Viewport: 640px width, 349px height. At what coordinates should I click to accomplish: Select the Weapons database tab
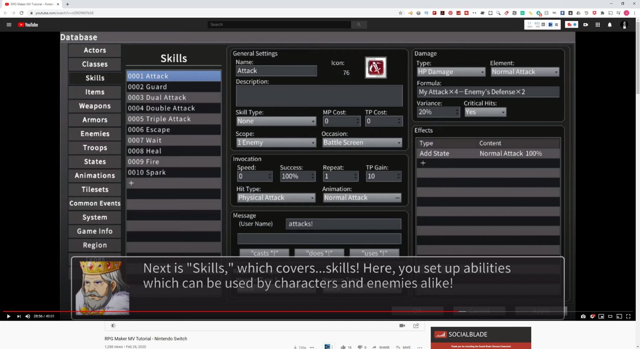(x=95, y=106)
